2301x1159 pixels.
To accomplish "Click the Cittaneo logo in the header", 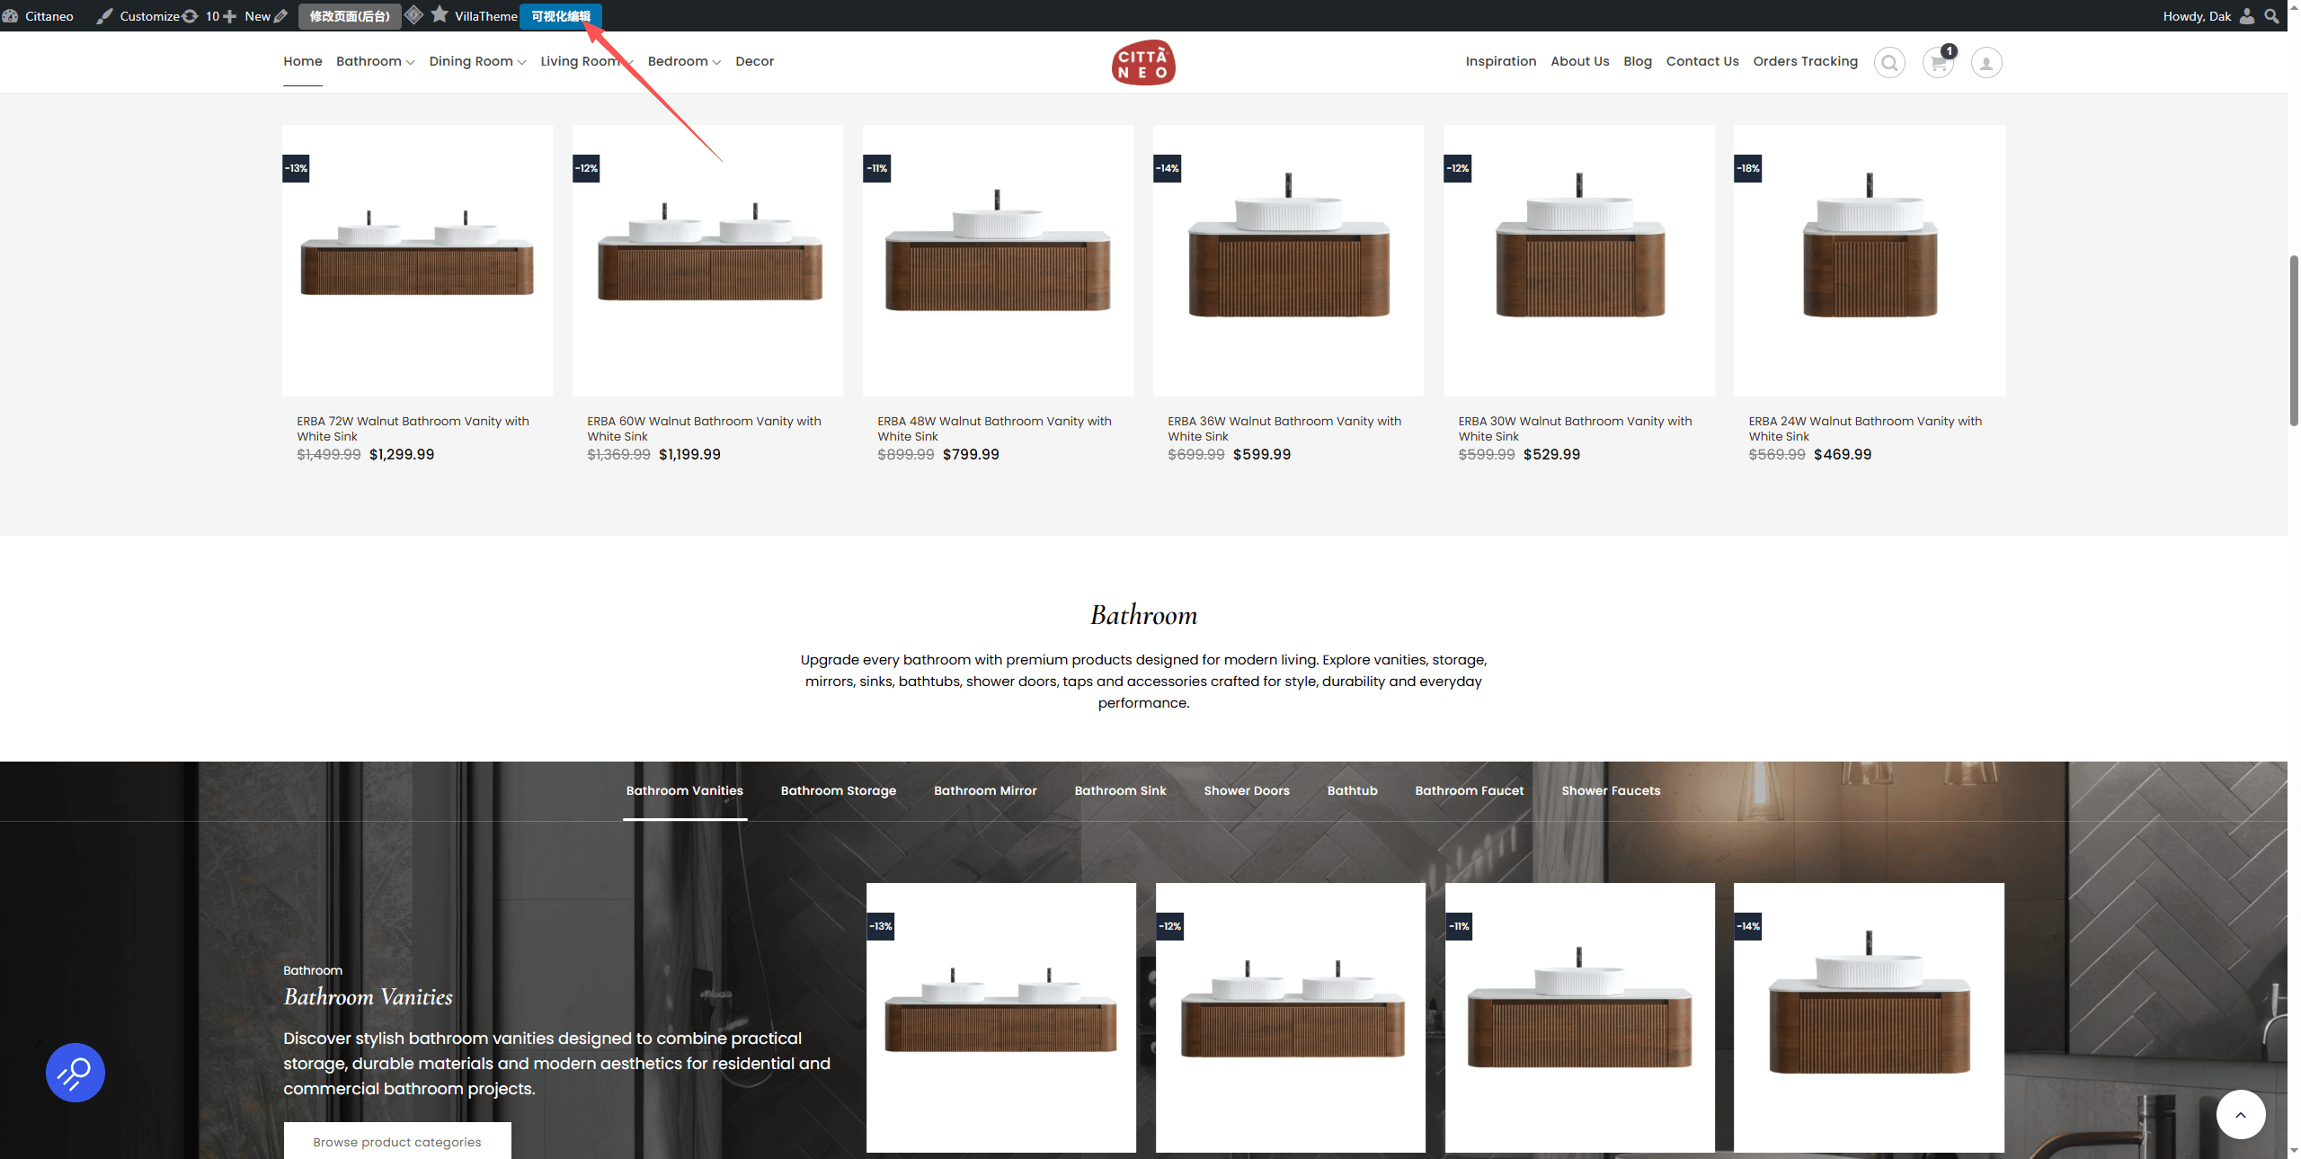I will (x=1143, y=62).
